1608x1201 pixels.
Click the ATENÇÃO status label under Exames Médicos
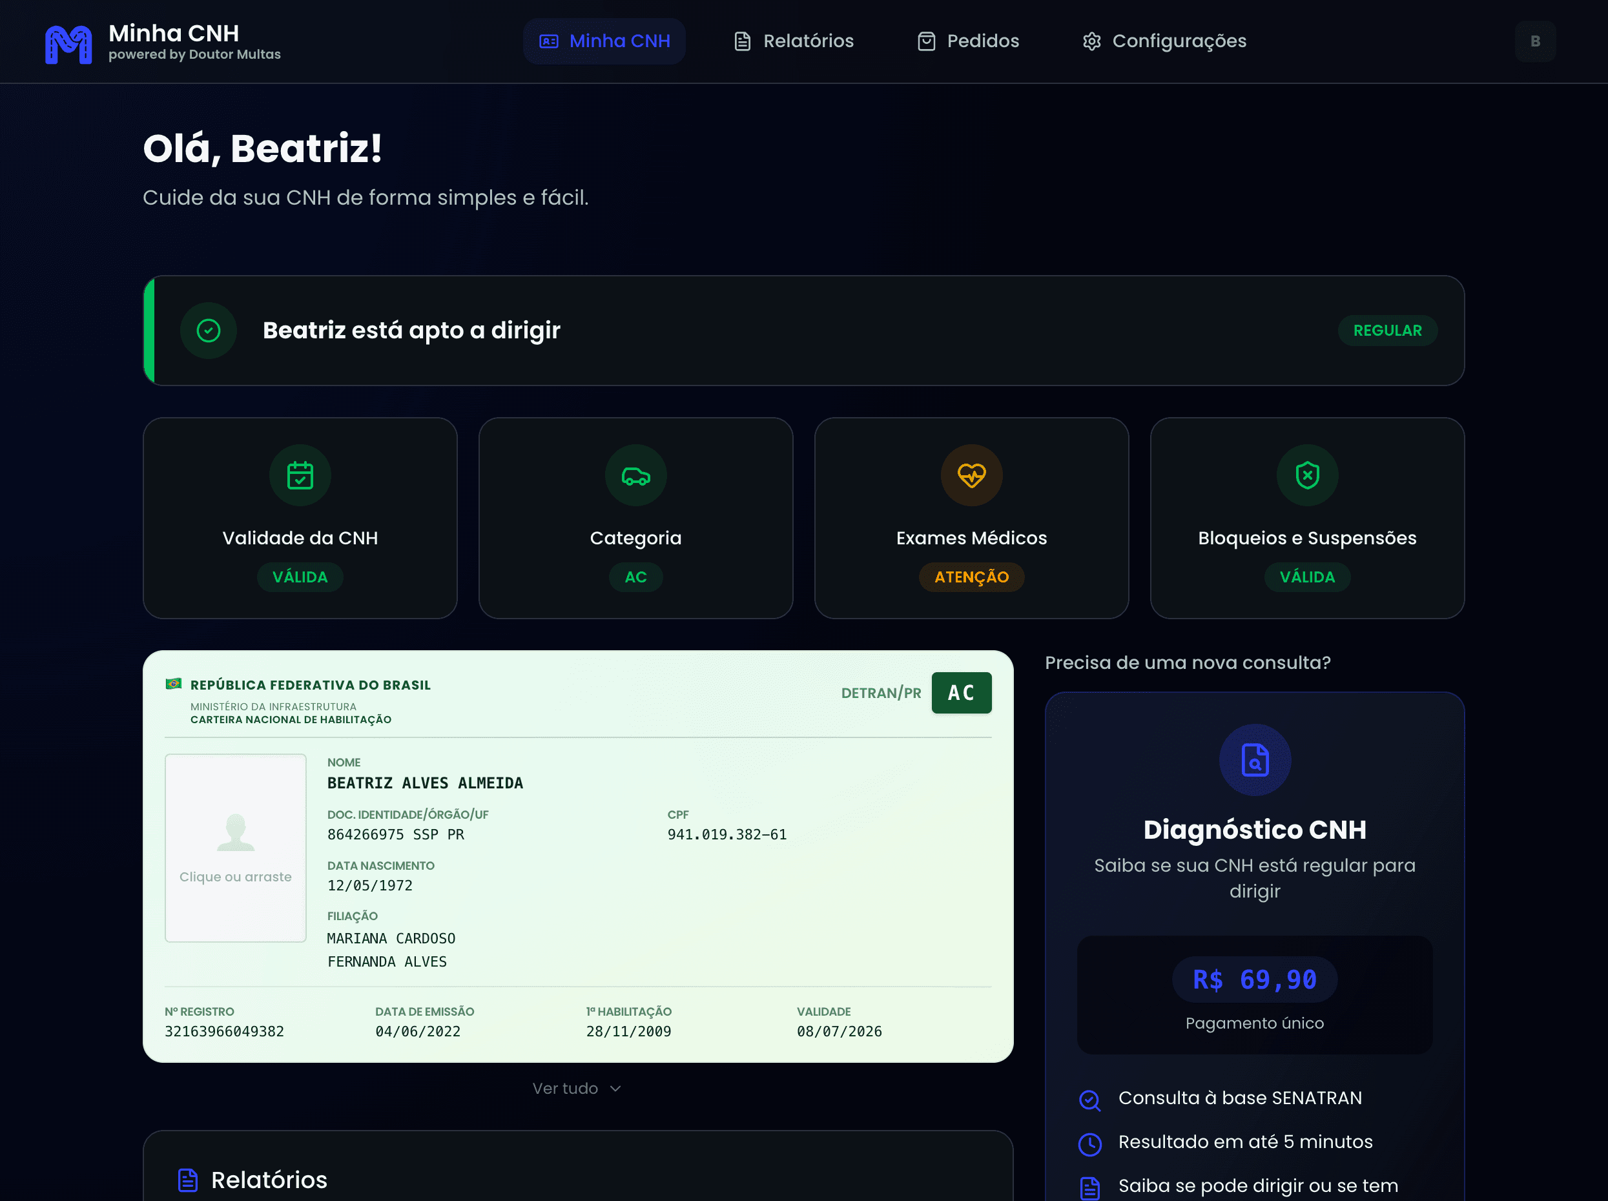(971, 577)
